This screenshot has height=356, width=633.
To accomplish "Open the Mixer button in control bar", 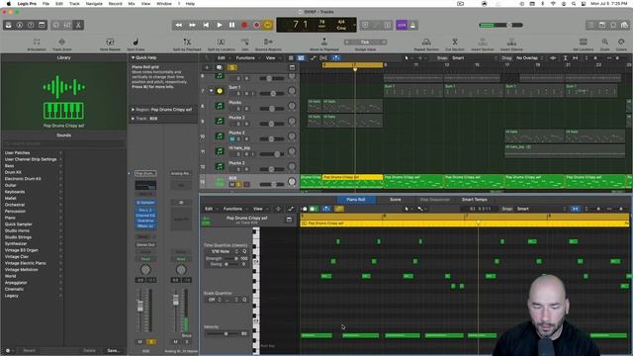I will (x=67, y=25).
